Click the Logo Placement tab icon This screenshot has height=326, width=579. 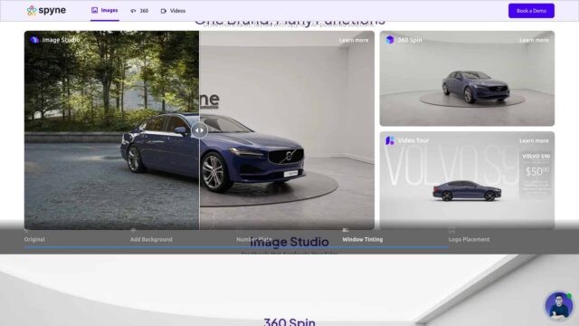pyautogui.click(x=451, y=230)
